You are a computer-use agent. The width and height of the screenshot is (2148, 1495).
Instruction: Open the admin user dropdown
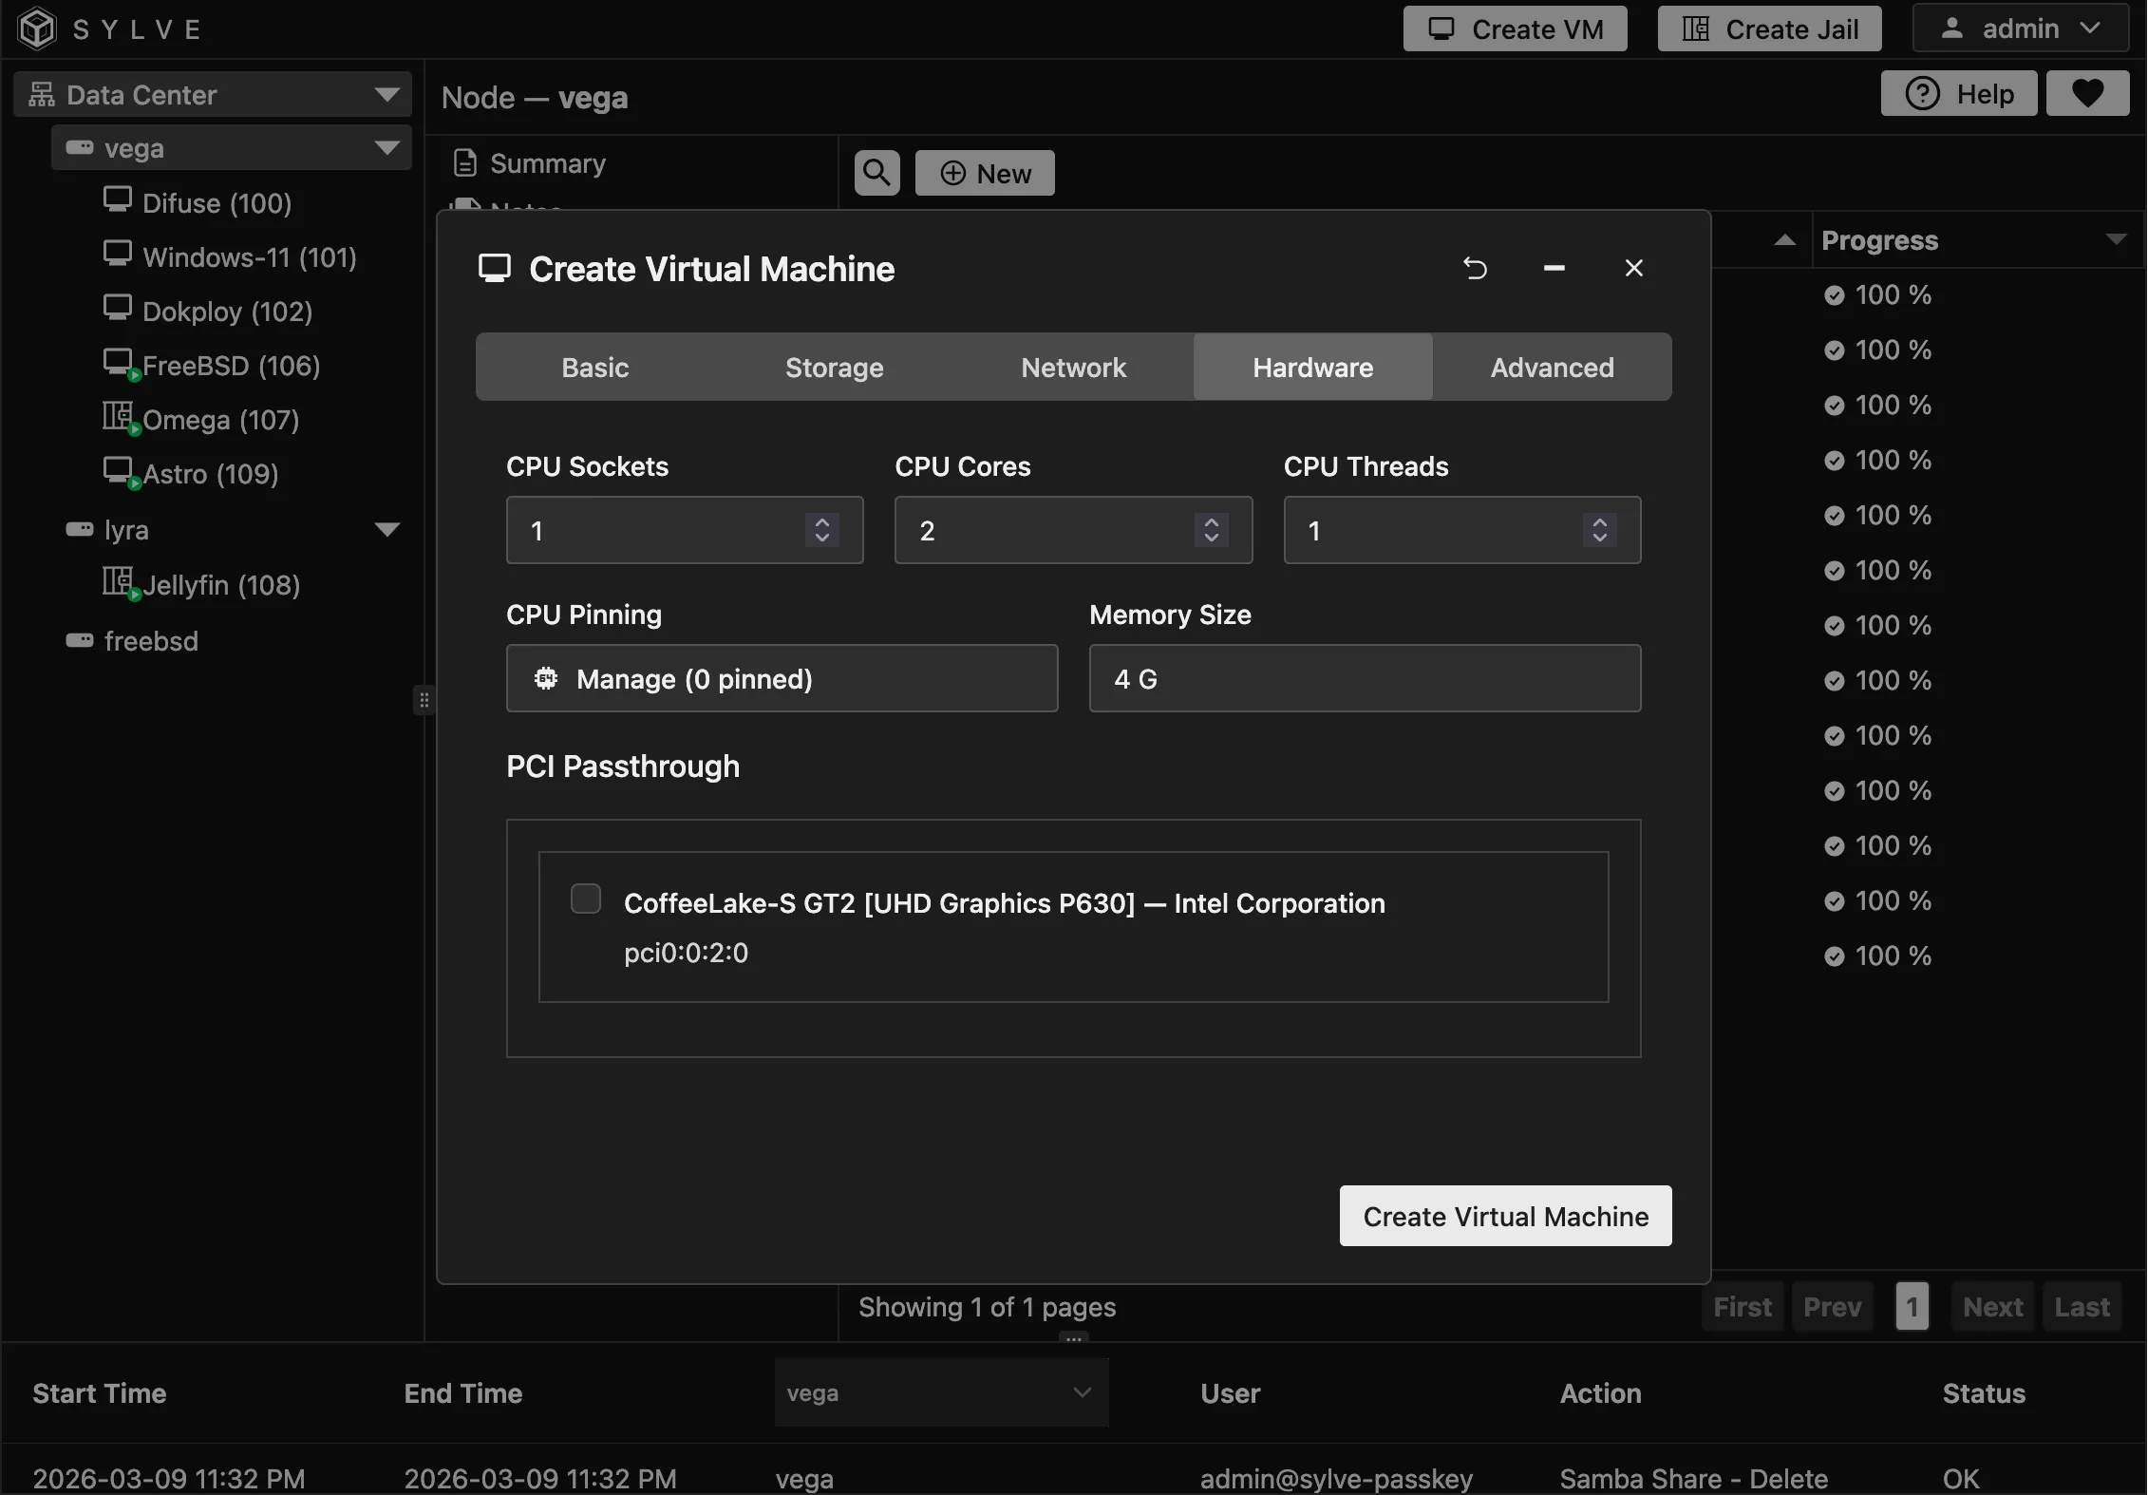click(2020, 28)
